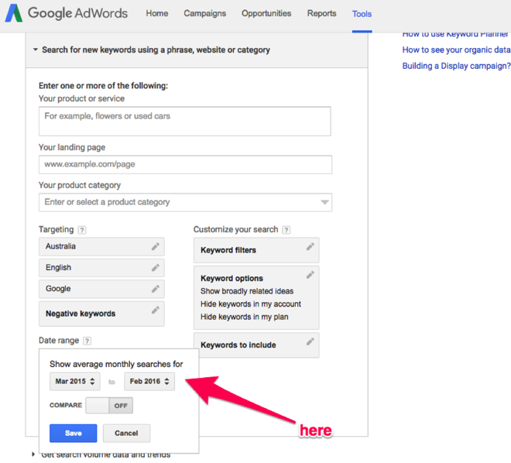Screen dimensions: 511x463
Task: Go to the Home tab
Action: click(x=157, y=13)
